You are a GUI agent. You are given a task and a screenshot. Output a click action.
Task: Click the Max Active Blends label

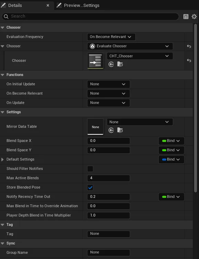click(x=23, y=178)
